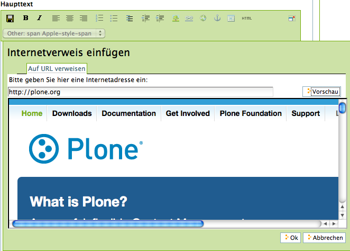Image resolution: width=350 pixels, height=251 pixels.
Task: Click the Vorschau preview button
Action: coord(321,92)
